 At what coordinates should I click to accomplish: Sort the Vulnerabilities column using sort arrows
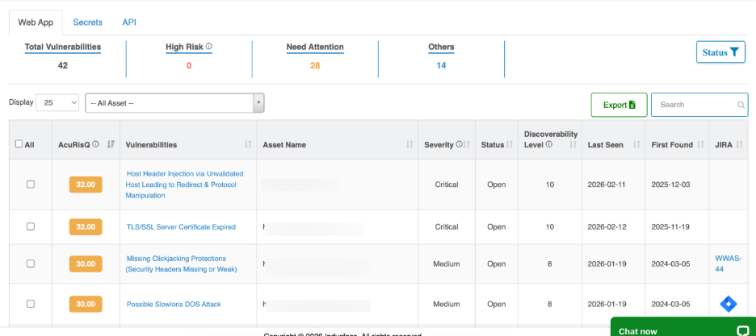pos(247,145)
